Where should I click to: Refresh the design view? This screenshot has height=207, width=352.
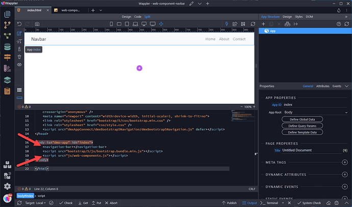(x=253, y=24)
